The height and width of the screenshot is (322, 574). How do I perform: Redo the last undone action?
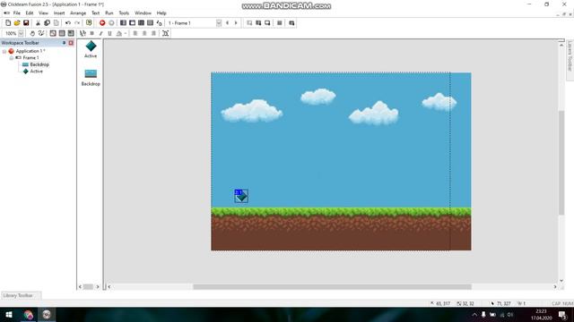[x=77, y=22]
